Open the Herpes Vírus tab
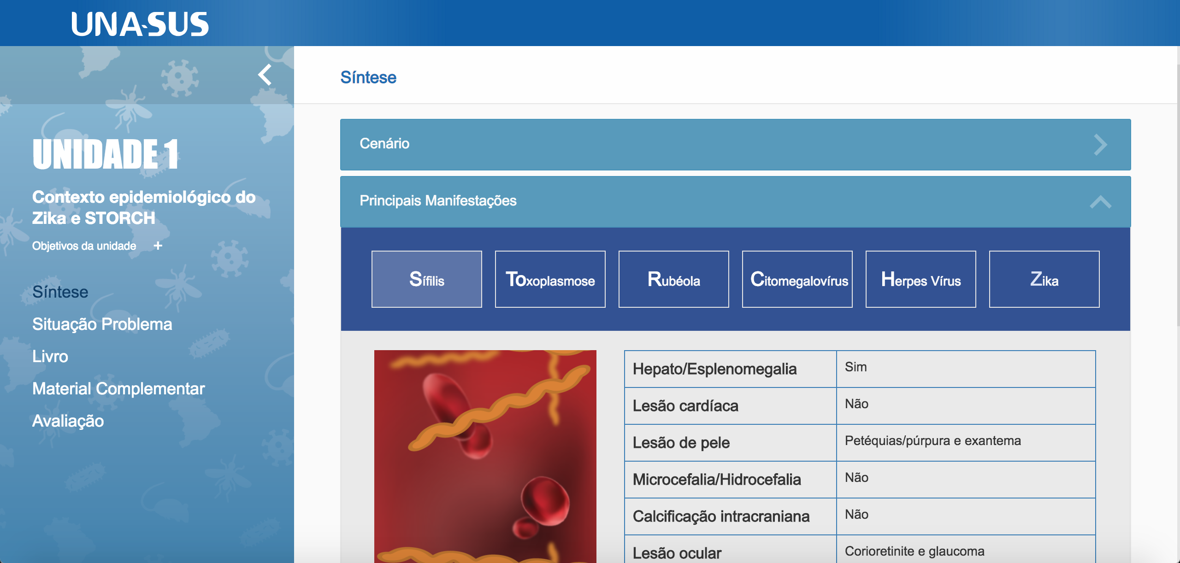This screenshot has width=1180, height=563. pyautogui.click(x=920, y=279)
